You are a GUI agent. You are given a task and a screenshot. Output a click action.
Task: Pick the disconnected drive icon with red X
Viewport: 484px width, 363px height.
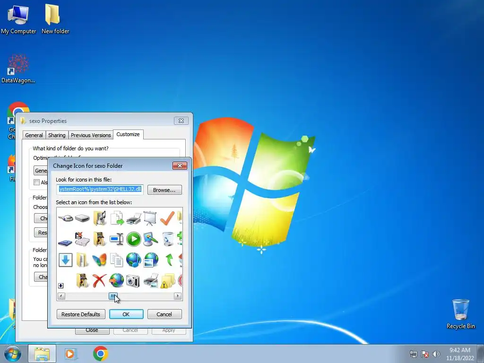[82, 239]
